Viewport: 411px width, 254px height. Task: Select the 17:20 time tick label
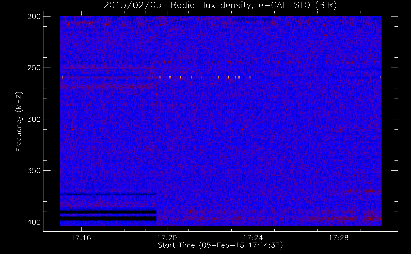coord(167,238)
